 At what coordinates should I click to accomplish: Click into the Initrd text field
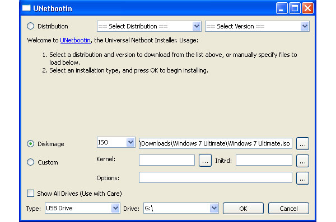coord(264,160)
